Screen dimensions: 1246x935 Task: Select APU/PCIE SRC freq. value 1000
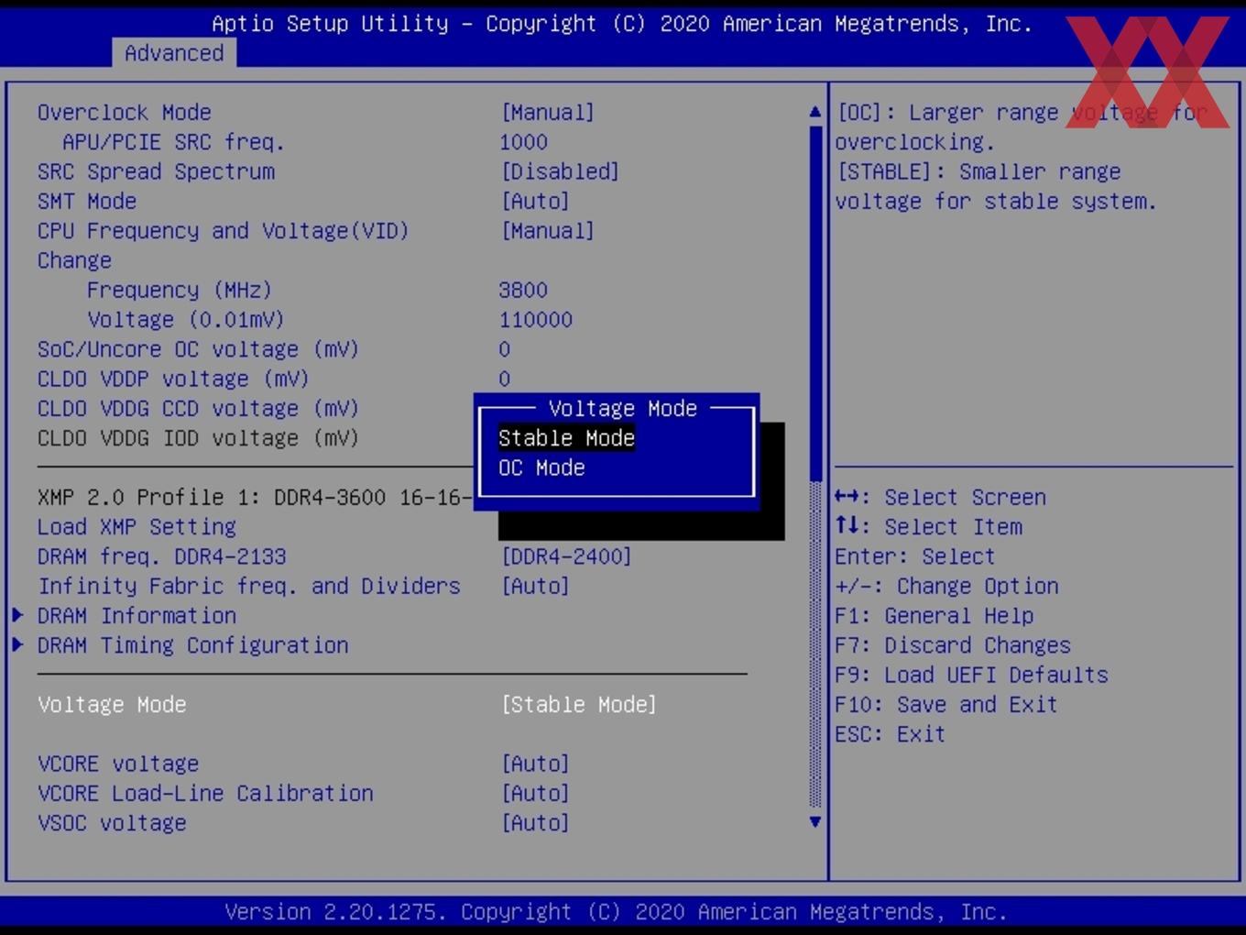[x=523, y=142]
